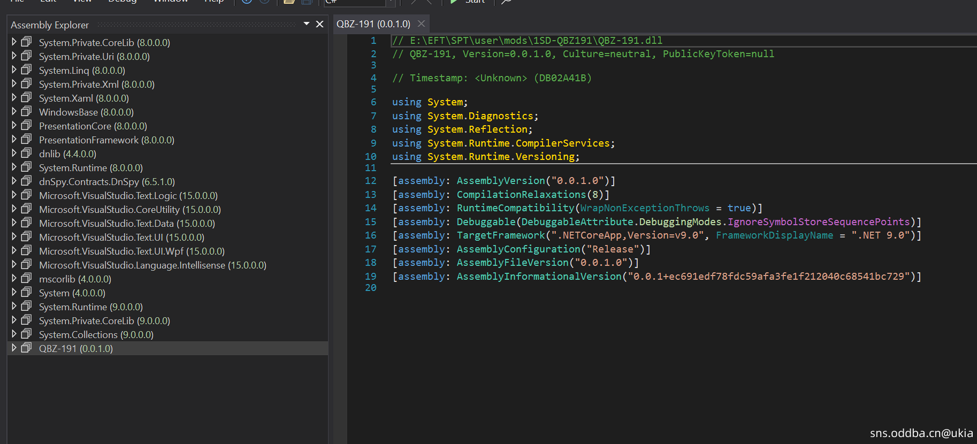Follow the AssemblyInformationalVersion attribute reference
This screenshot has width=977, height=444.
539,277
